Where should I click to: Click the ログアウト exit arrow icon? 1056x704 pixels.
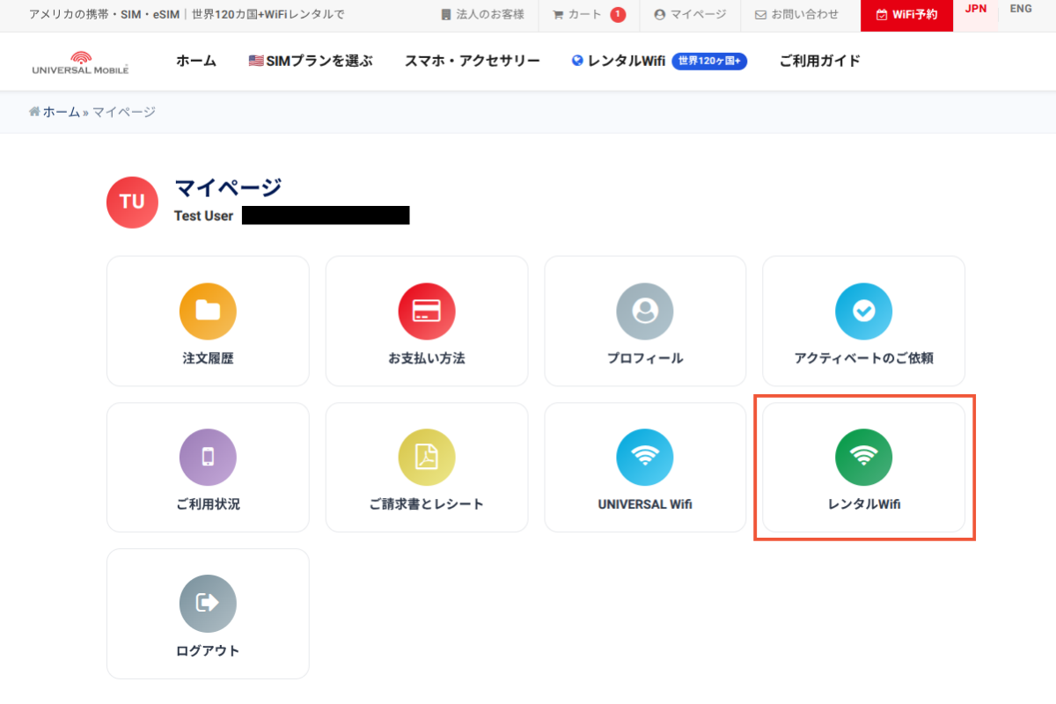point(208,604)
